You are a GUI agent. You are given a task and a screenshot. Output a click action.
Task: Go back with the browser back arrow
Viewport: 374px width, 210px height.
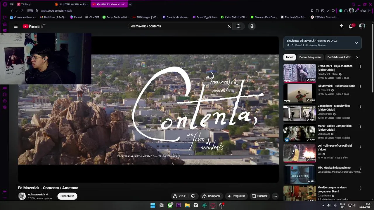click(12, 11)
